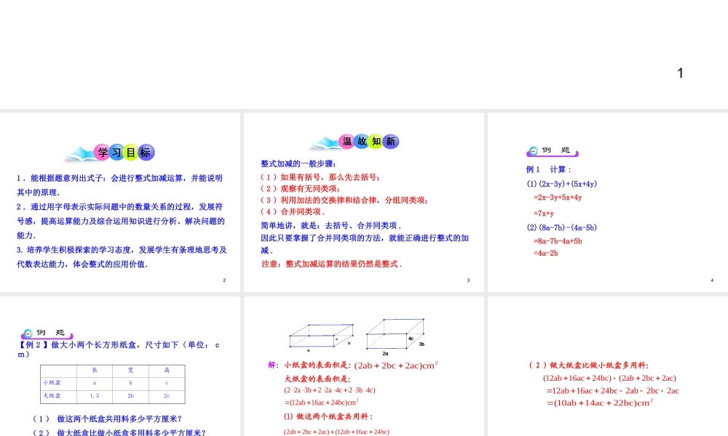Select the green 知 circle in 温故知新 title
This screenshot has width=728, height=436.
click(376, 142)
